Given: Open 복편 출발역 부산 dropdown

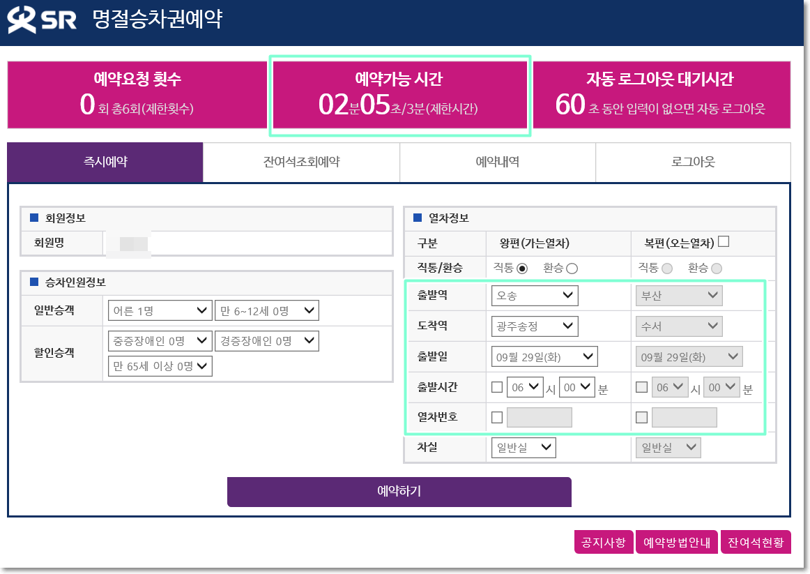Looking at the screenshot, I should 680,296.
